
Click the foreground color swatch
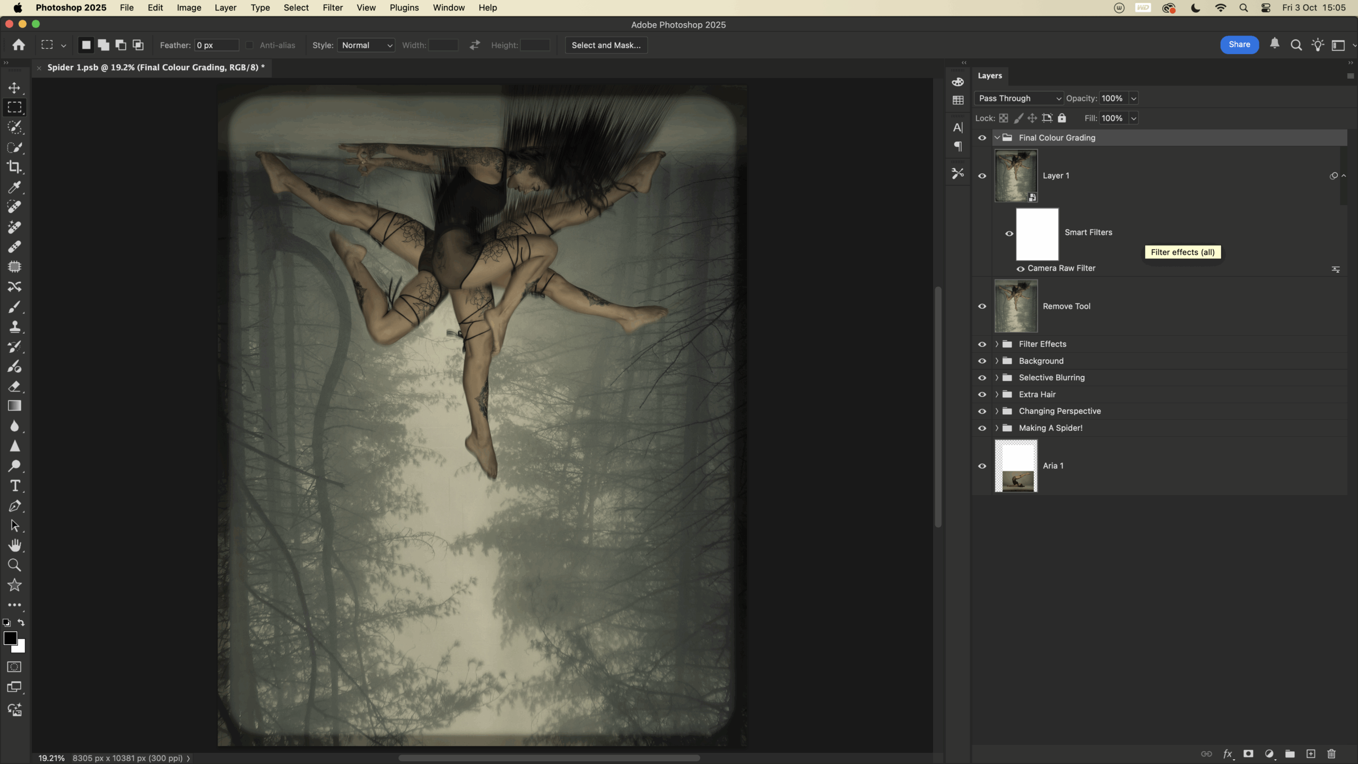pos(10,638)
